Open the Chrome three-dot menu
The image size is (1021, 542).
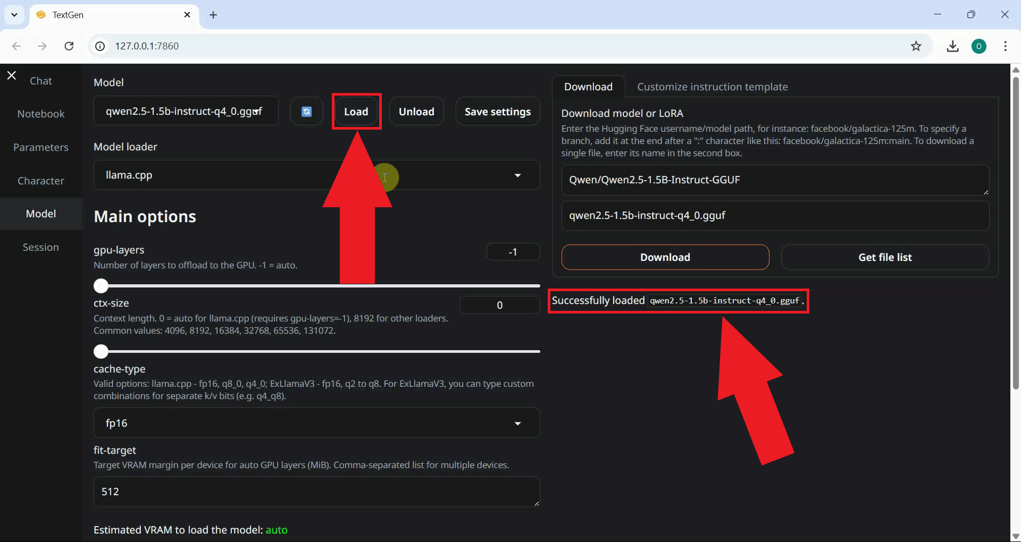[1005, 46]
